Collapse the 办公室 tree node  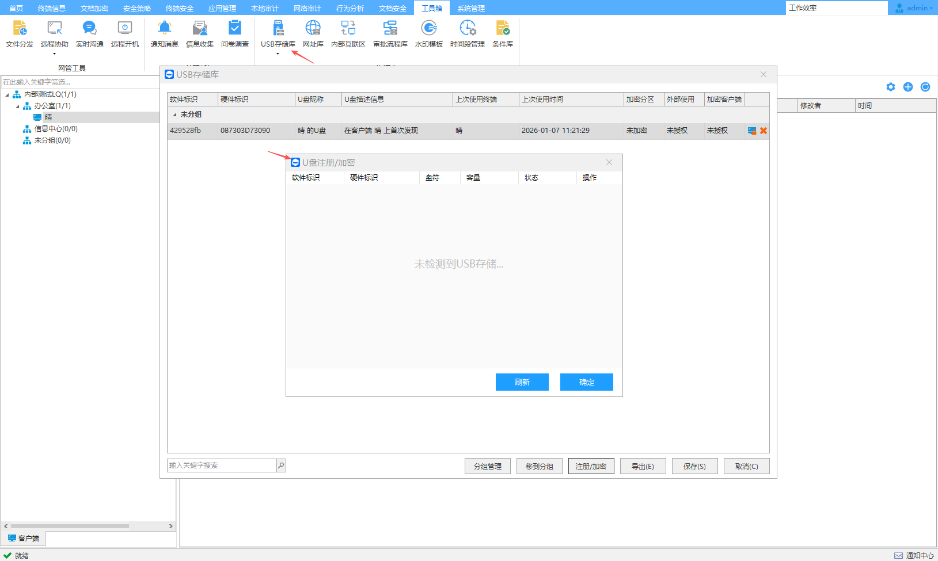[17, 106]
